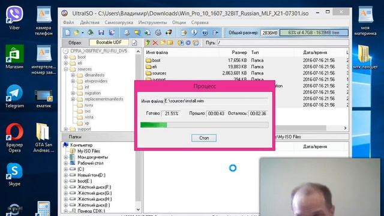Open the Справка menu
This screenshot has height=216, width=384.
click(200, 22)
